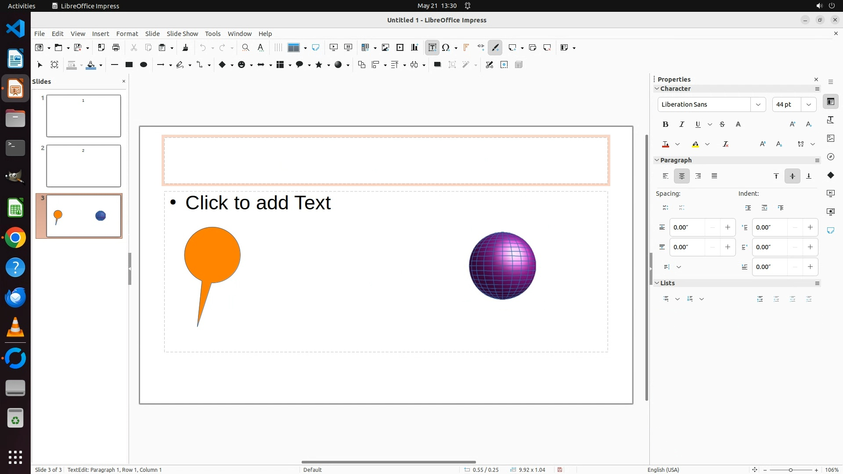Toggle Italic in Character panel
The width and height of the screenshot is (843, 474).
682,124
